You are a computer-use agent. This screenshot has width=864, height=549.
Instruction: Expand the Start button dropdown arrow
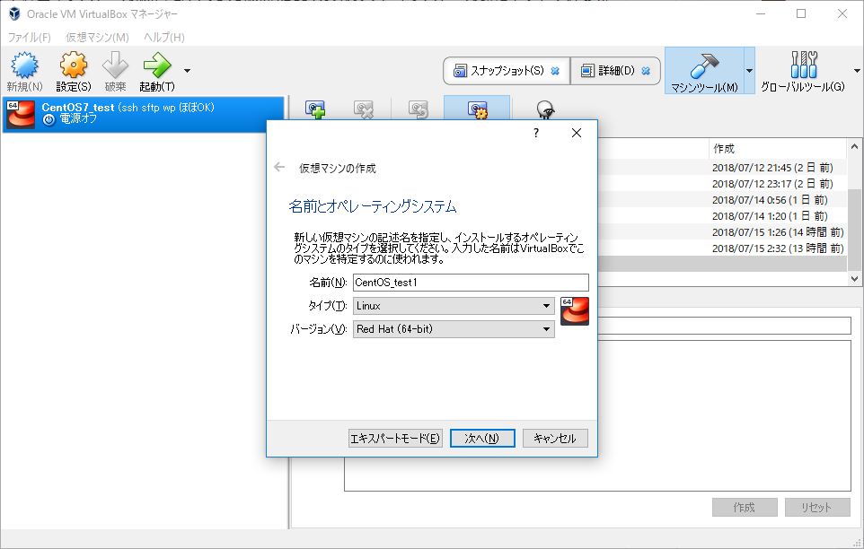pos(188,71)
